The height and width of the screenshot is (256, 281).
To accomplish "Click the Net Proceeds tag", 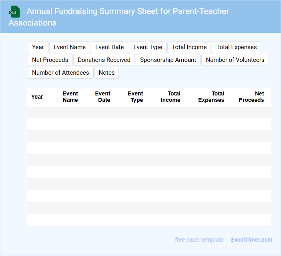I will [50, 60].
